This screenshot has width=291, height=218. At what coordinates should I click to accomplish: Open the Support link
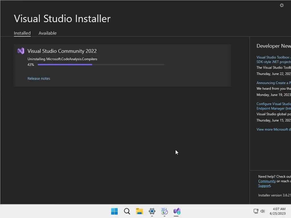(264, 186)
